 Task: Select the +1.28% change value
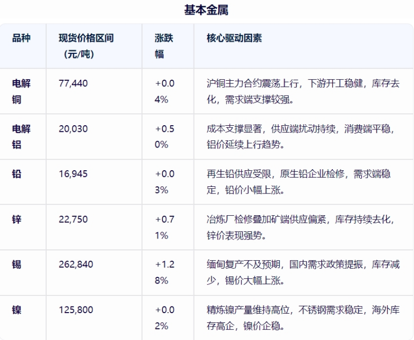click(x=165, y=272)
